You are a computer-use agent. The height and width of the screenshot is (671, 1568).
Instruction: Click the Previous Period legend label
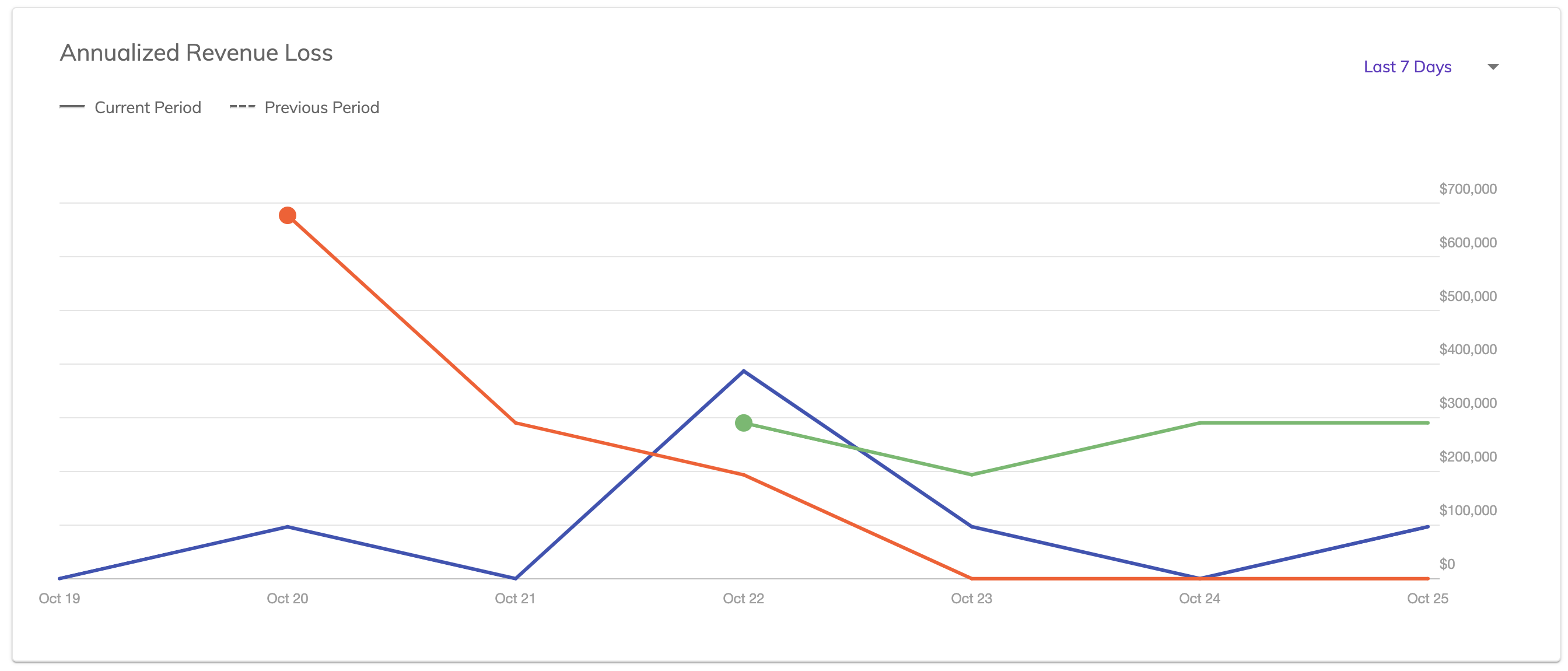pos(321,108)
